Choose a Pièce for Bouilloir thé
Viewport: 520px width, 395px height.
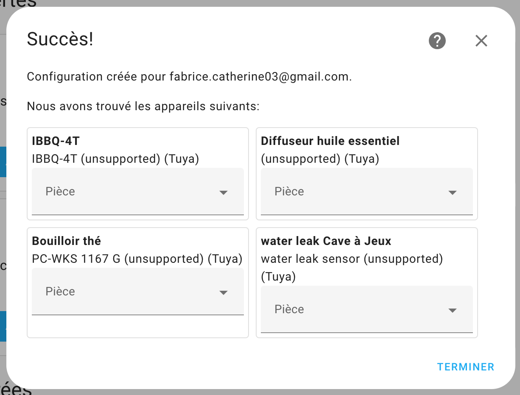138,292
